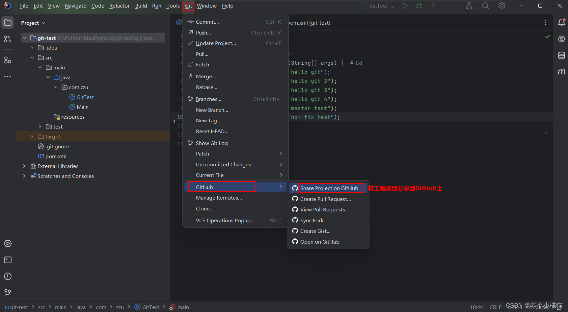568x312 pixels.
Task: Click the author hint Lxl
Action: pyautogui.click(x=356, y=63)
